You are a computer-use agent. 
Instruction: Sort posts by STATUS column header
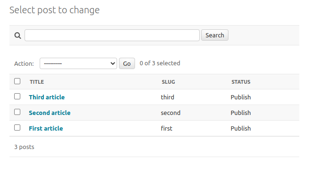(241, 82)
